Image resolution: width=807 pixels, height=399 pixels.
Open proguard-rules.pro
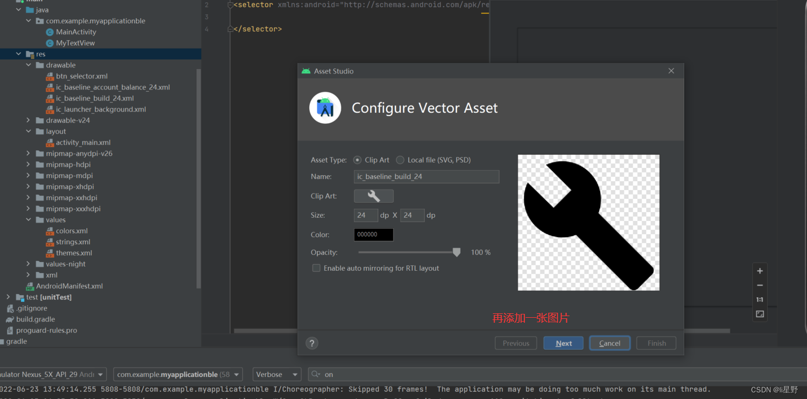point(46,330)
